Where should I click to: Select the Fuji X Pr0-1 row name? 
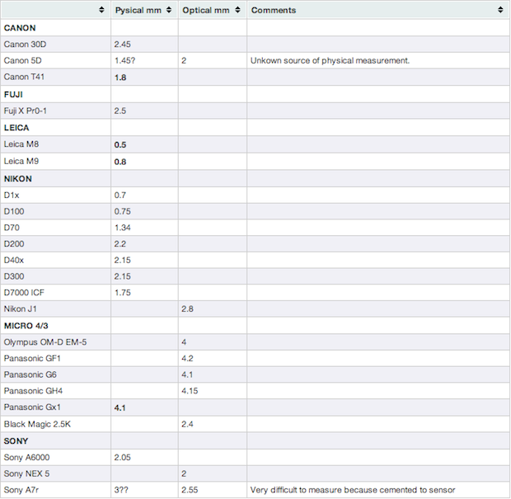(x=25, y=111)
